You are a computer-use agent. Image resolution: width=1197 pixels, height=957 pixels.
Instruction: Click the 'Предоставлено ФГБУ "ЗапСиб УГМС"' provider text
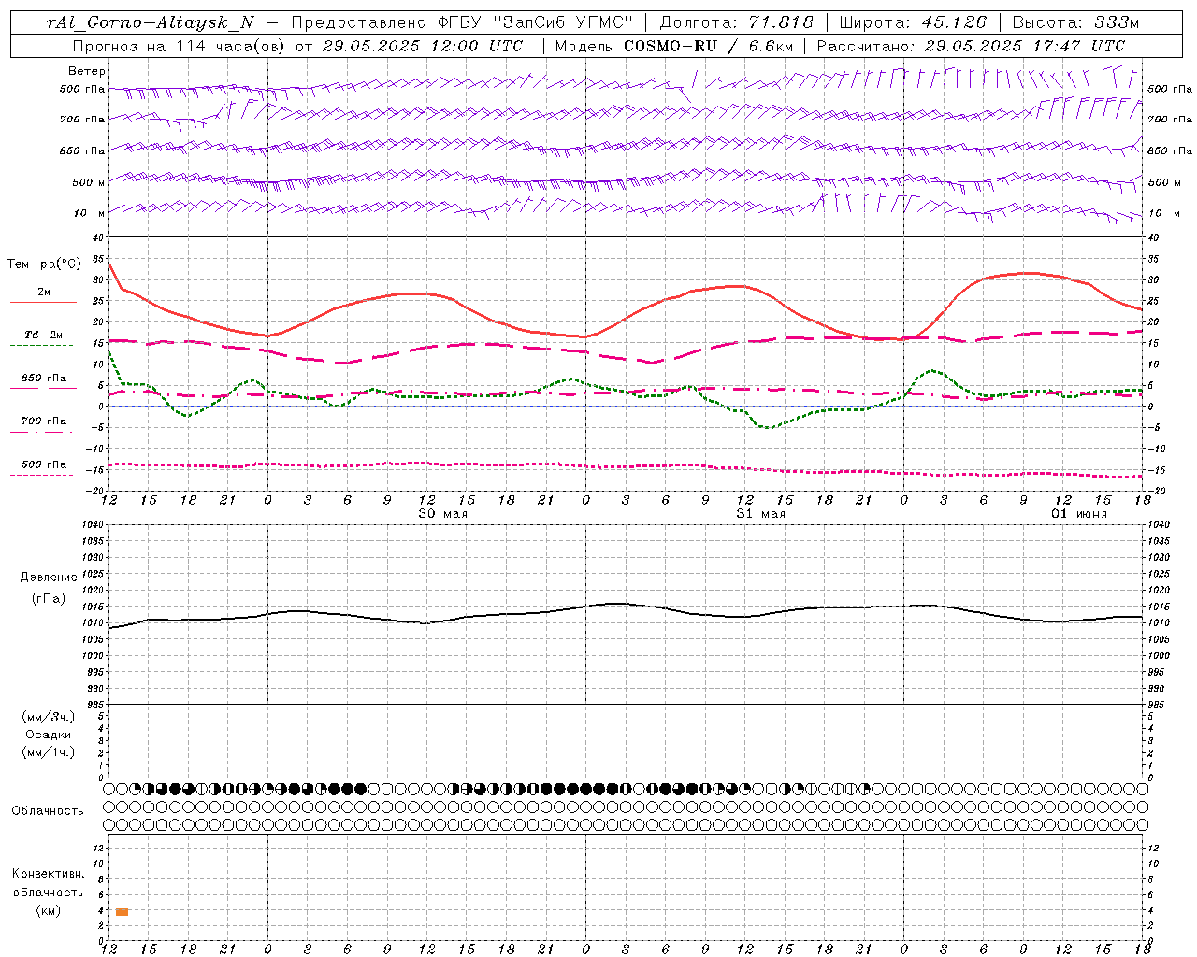[x=462, y=22]
